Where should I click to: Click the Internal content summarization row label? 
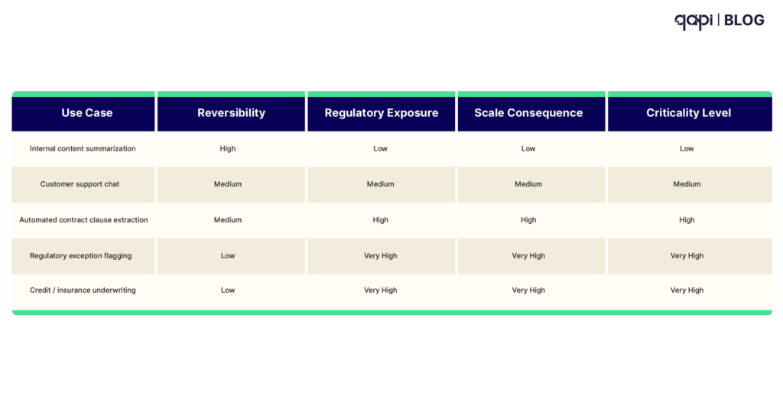tap(83, 148)
